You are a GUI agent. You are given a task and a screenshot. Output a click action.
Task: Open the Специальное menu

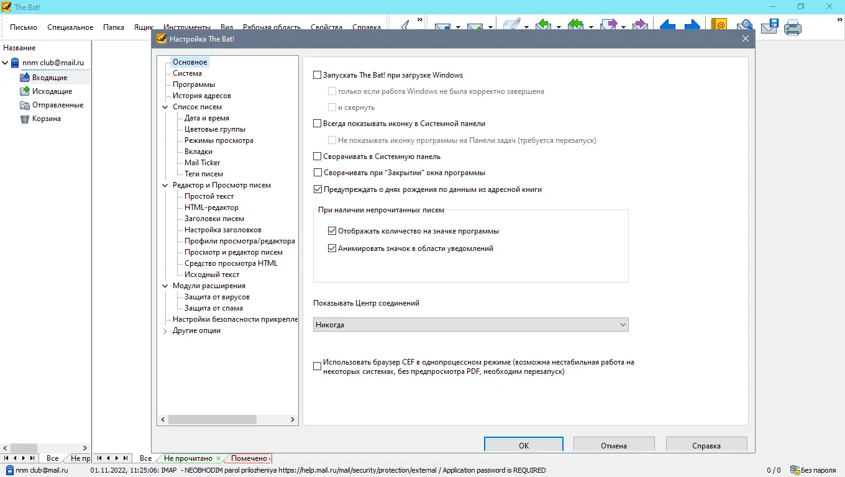(x=70, y=27)
